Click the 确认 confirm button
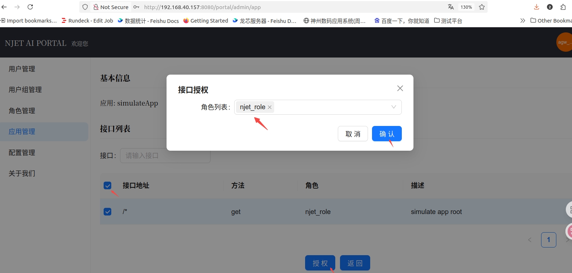 pyautogui.click(x=387, y=134)
